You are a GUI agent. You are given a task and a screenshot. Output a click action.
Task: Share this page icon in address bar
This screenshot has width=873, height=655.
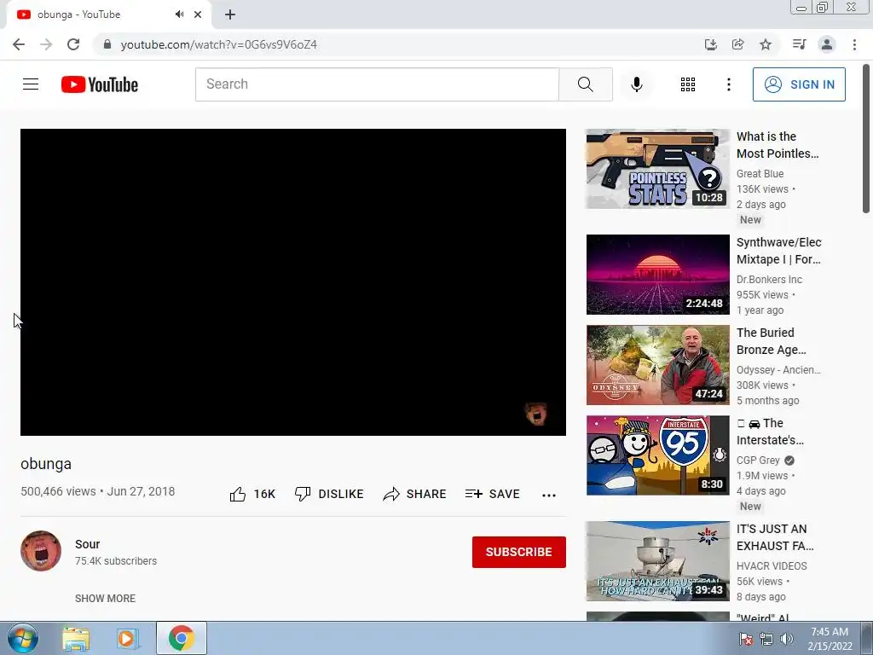tap(738, 44)
